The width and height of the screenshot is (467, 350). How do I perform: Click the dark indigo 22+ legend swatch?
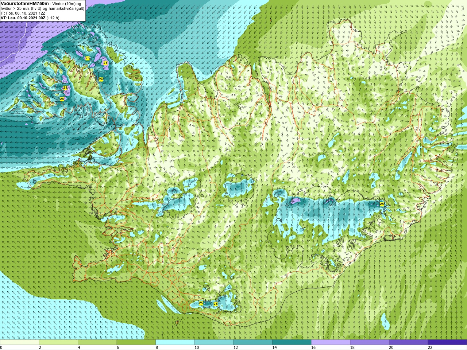point(447,342)
